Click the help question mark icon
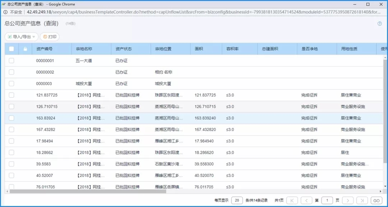Image resolution: width=388 pixels, height=207 pixels. 380,24
